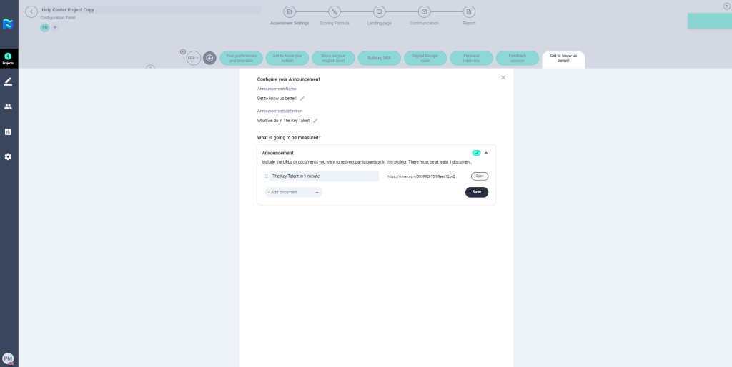The width and height of the screenshot is (732, 367).
Task: Open the bar chart reports icon in the sidebar
Action: click(x=8, y=131)
